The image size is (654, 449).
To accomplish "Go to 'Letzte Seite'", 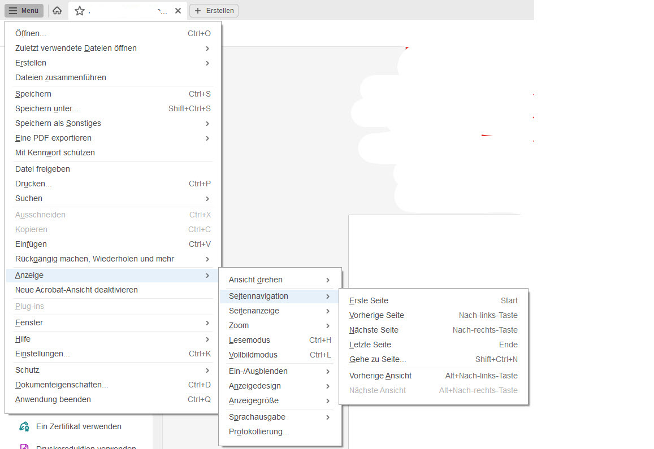I will pos(434,345).
